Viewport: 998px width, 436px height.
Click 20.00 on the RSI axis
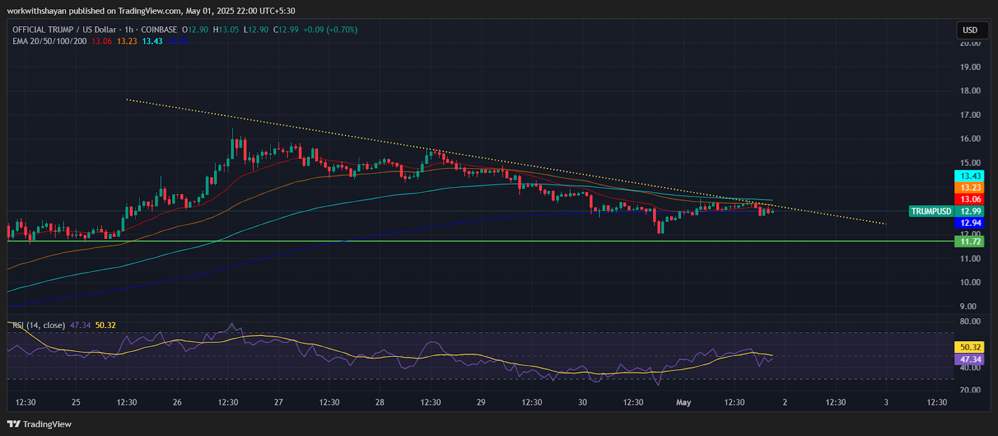[x=971, y=390]
